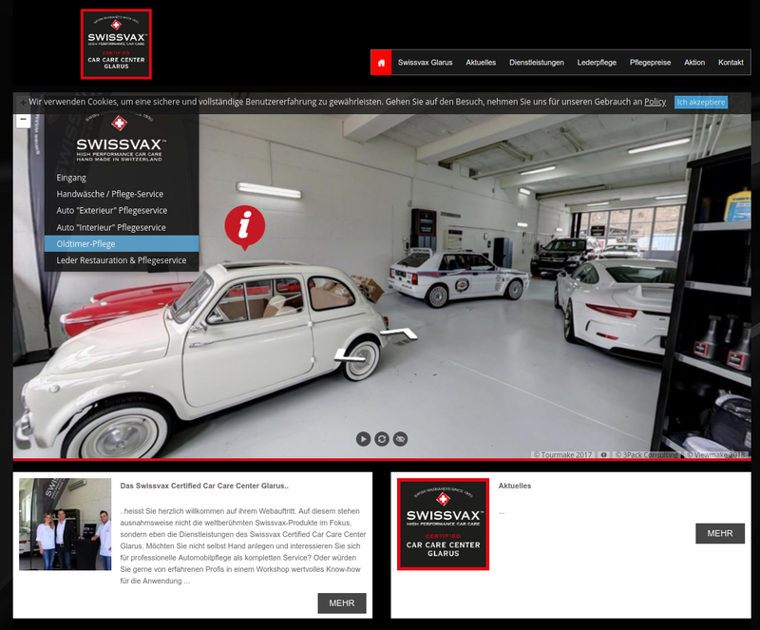Accept cookies with Ich akzeptiere button
Image resolution: width=760 pixels, height=630 pixels.
click(x=701, y=102)
